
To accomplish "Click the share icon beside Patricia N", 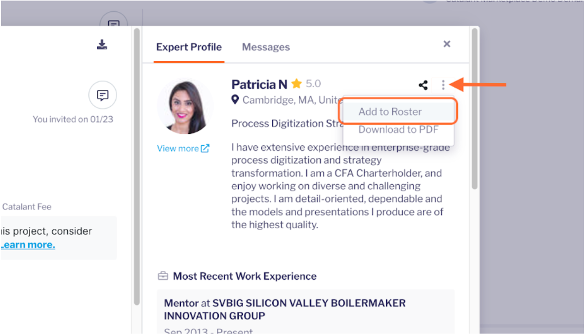I will click(x=423, y=85).
